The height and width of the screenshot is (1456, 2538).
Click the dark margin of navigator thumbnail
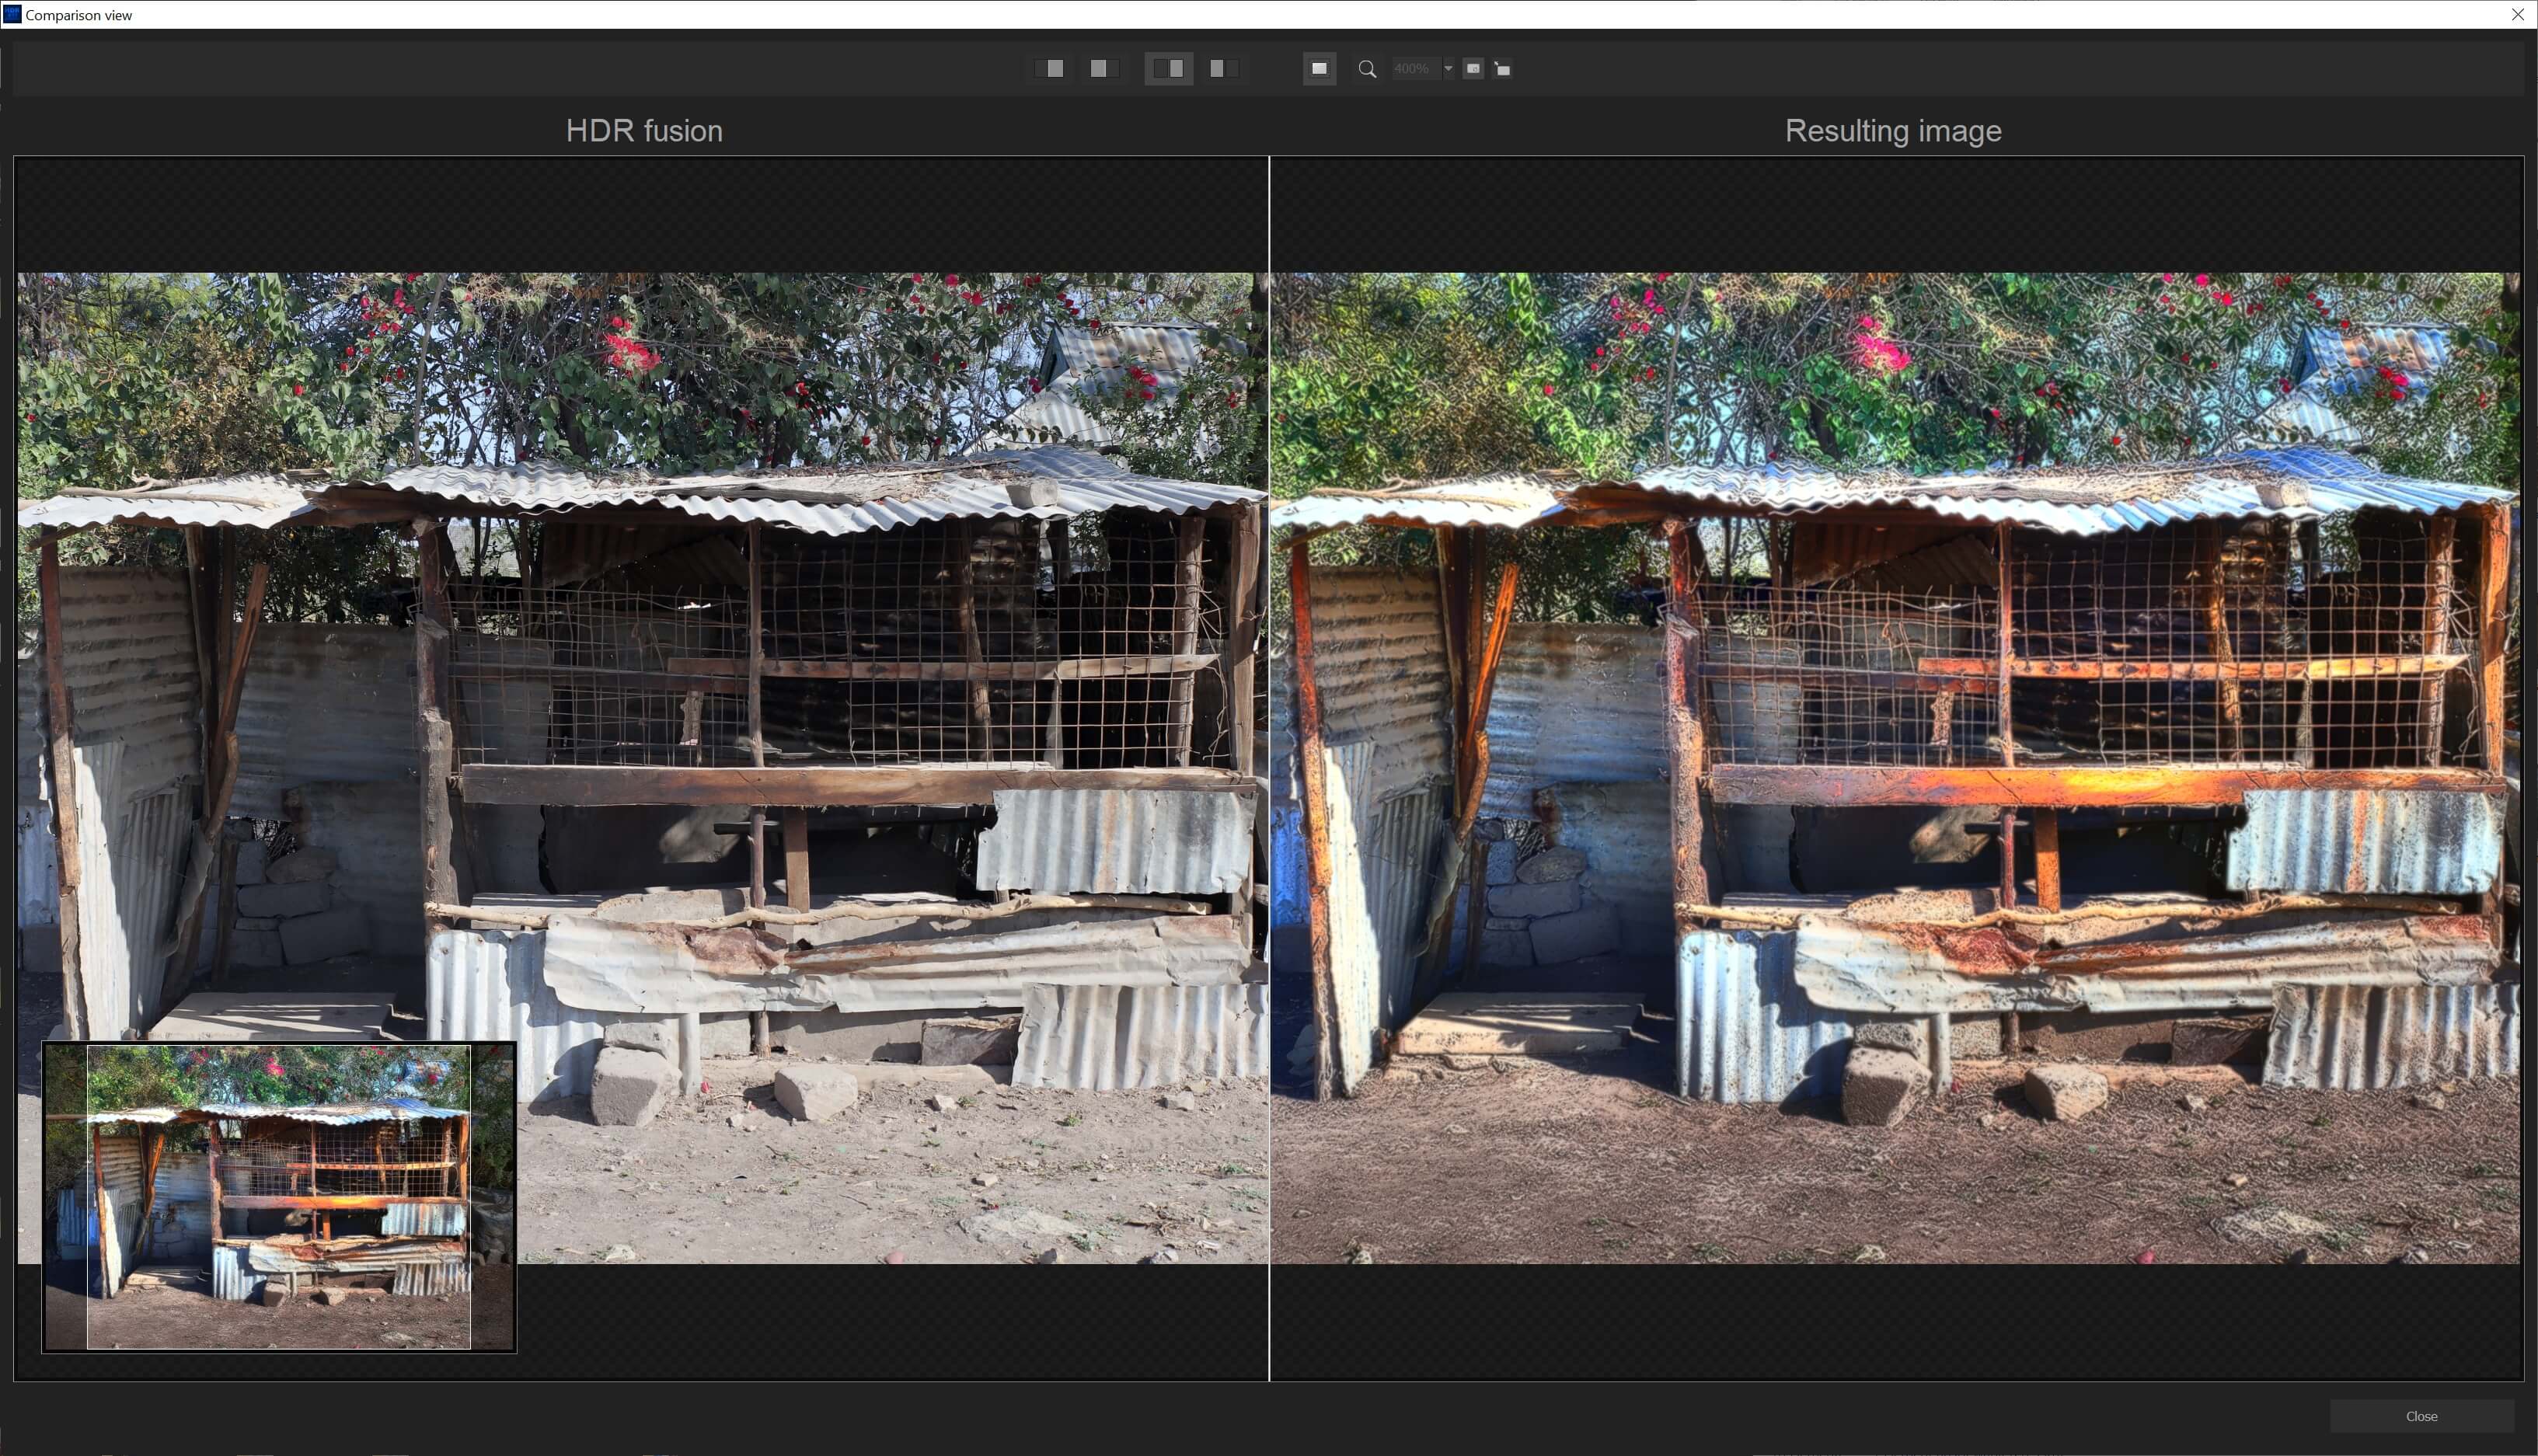tap(65, 1200)
